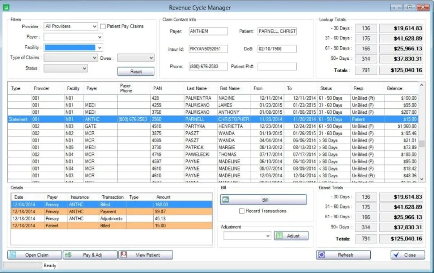Expand the Payer filter dropdown

[x=99, y=37]
